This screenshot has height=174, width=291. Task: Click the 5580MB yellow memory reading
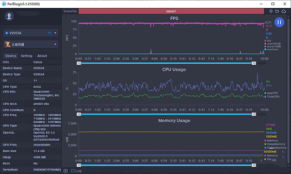tap(271, 136)
